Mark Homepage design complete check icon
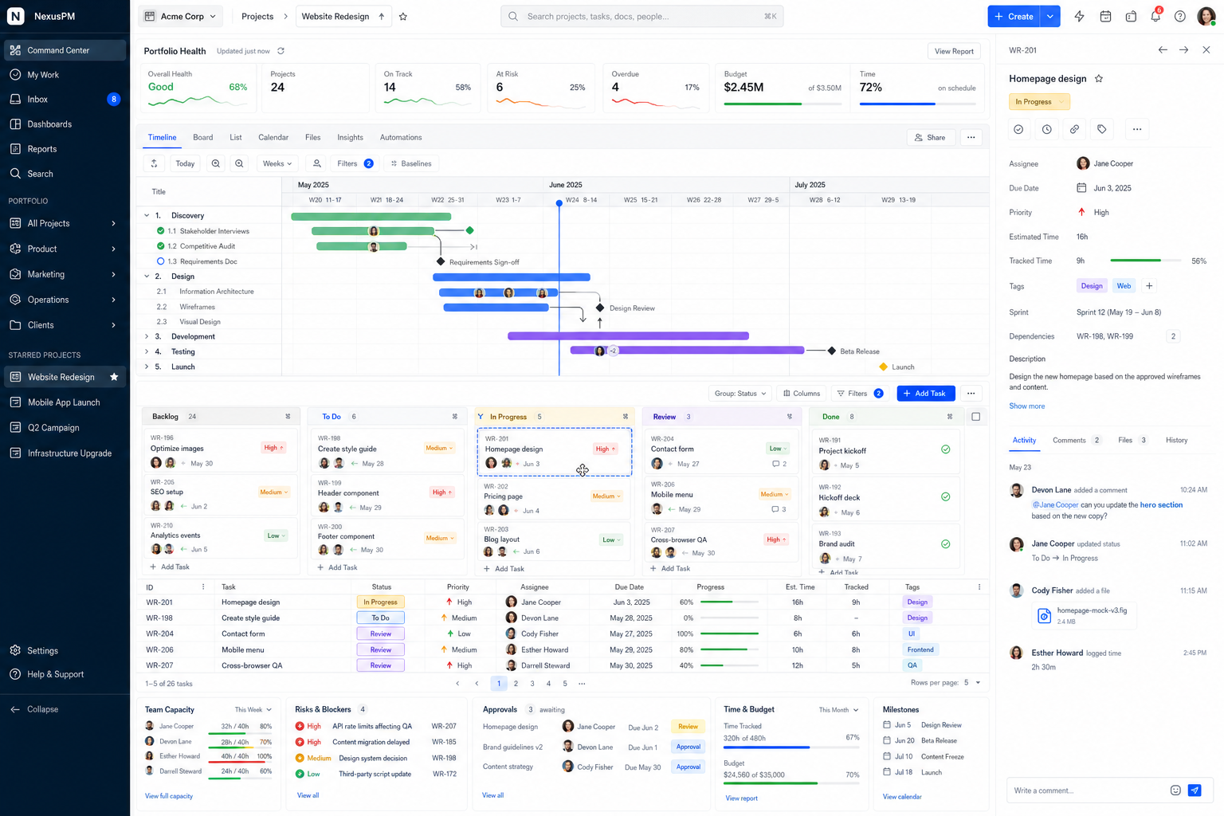 1018,129
